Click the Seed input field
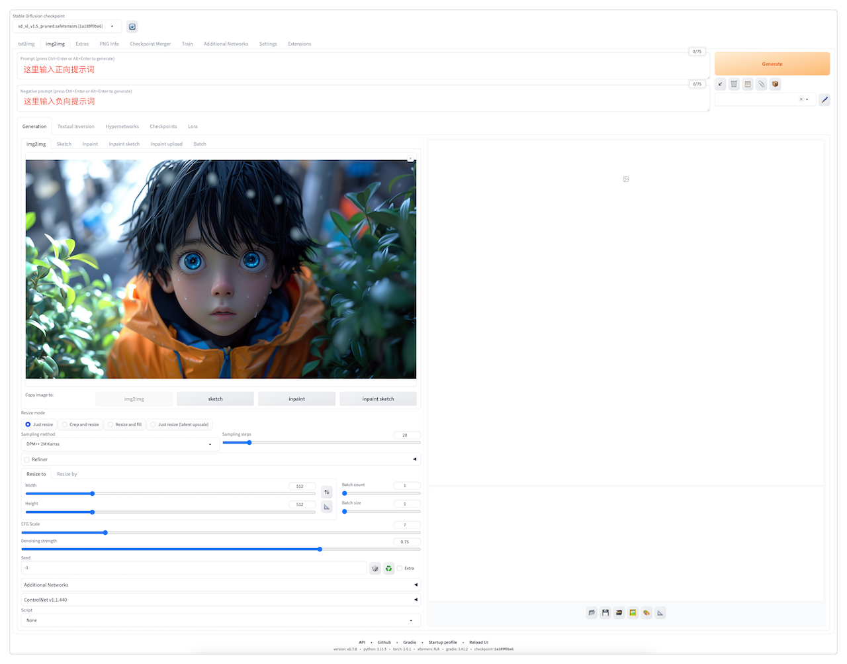 [x=194, y=568]
